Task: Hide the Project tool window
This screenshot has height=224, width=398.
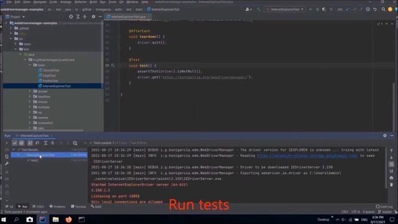Action: 100,17
